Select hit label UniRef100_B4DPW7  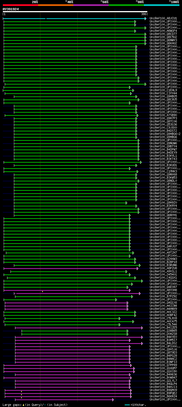[164, 150]
